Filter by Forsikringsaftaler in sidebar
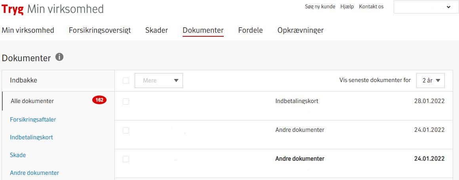Viewport: 459px width, 180px height. 33,119
